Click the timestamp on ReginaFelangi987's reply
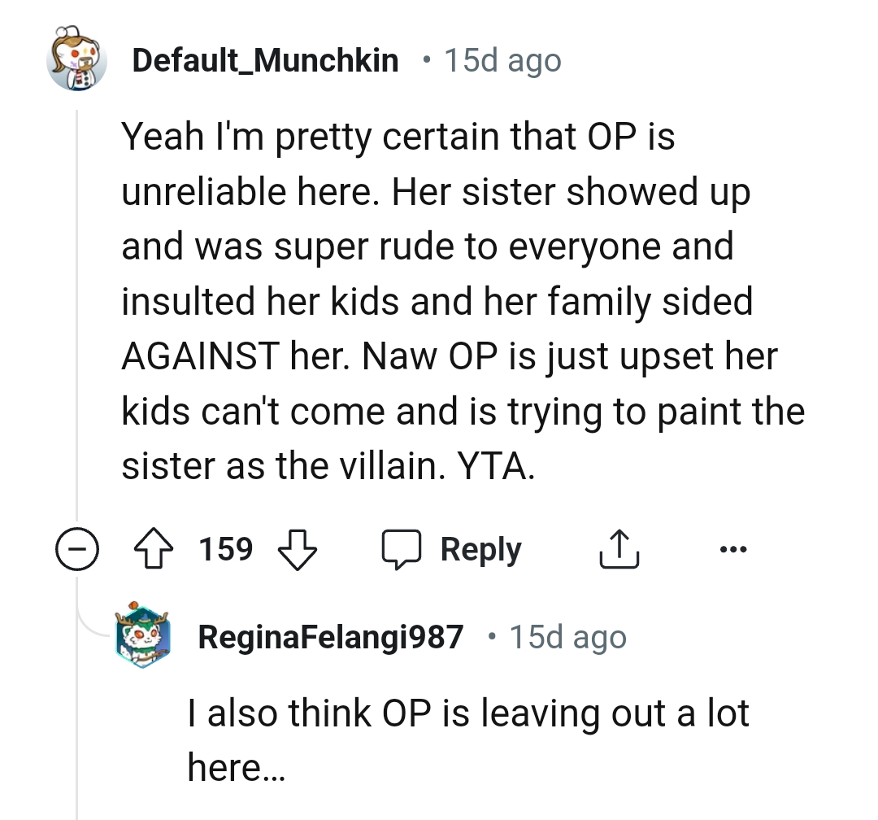Viewport: 878px width, 820px height. 567,637
